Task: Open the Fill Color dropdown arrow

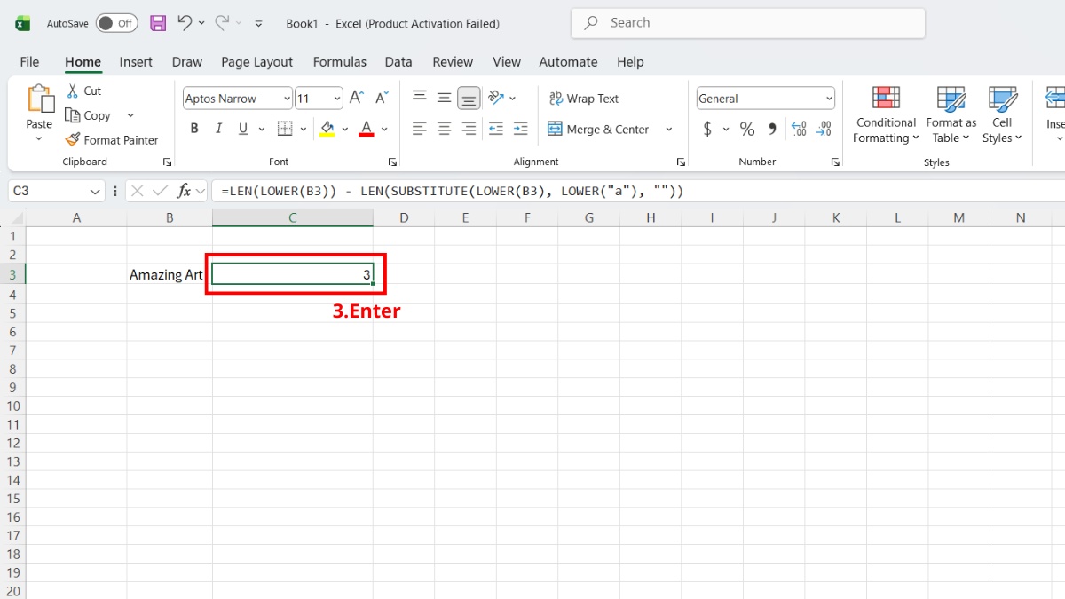Action: [x=345, y=129]
